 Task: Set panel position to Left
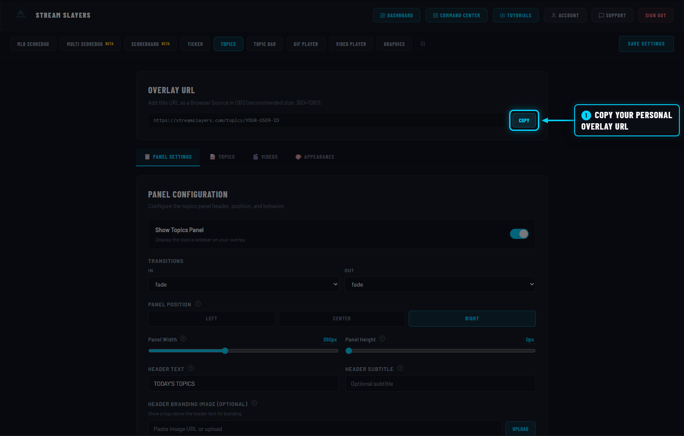tap(212, 319)
